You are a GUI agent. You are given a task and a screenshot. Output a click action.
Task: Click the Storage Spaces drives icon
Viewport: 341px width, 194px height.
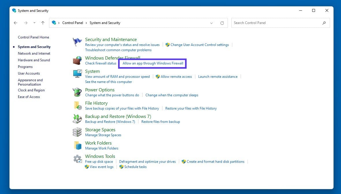click(77, 132)
